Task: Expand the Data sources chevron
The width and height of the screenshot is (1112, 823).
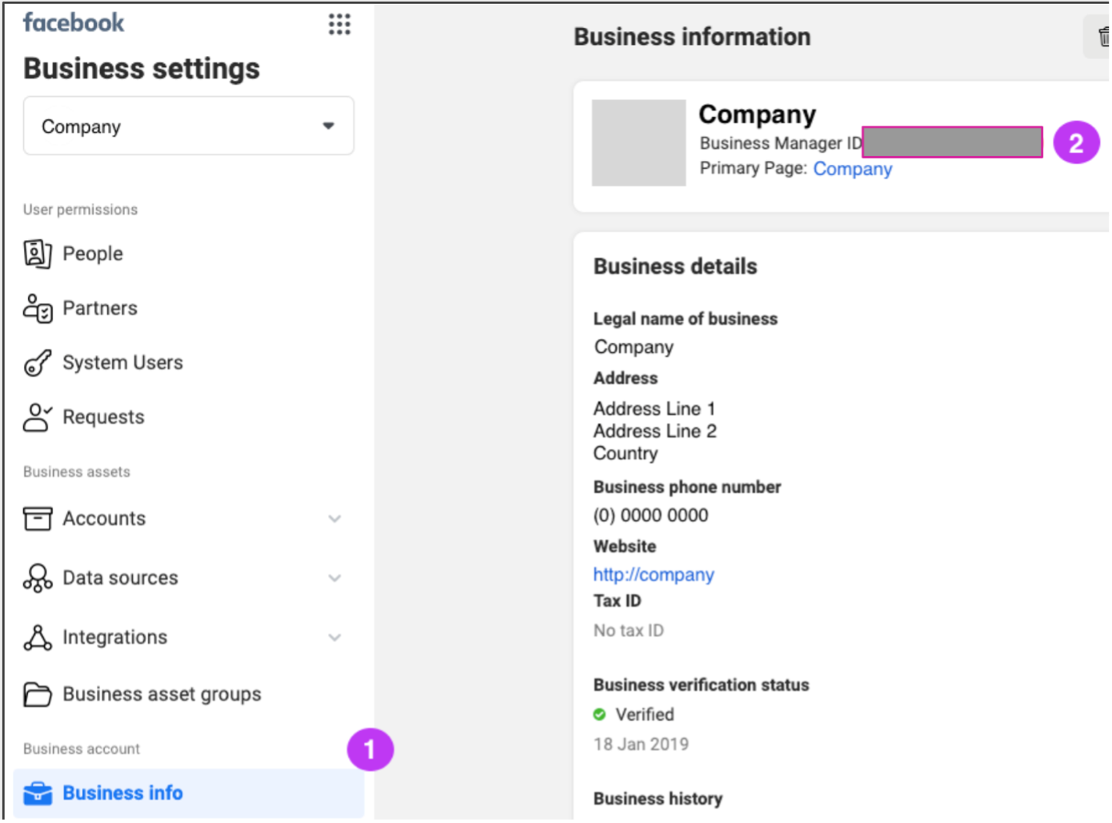Action: pyautogui.click(x=335, y=578)
